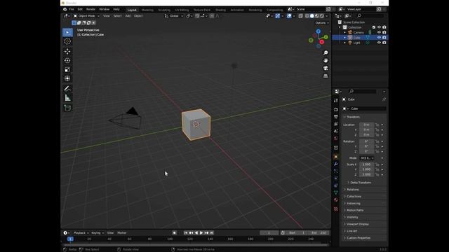
Task: Toggle X-ray display button
Action: click(x=300, y=16)
